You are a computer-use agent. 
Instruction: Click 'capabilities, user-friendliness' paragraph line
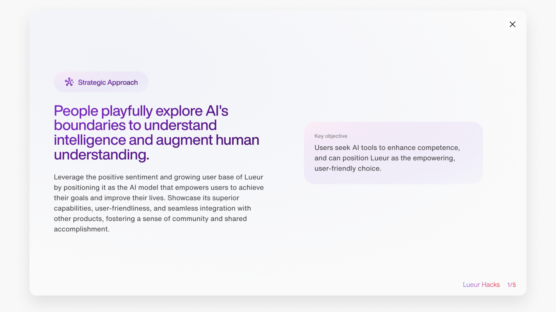[x=152, y=208]
